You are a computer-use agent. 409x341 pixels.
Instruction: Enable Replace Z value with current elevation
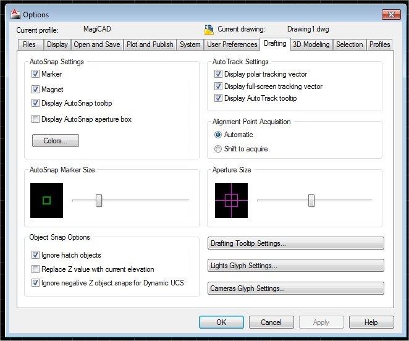[x=35, y=269]
